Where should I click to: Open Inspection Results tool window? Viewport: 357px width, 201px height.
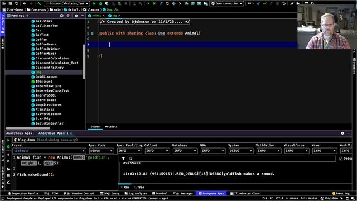tap(23, 193)
